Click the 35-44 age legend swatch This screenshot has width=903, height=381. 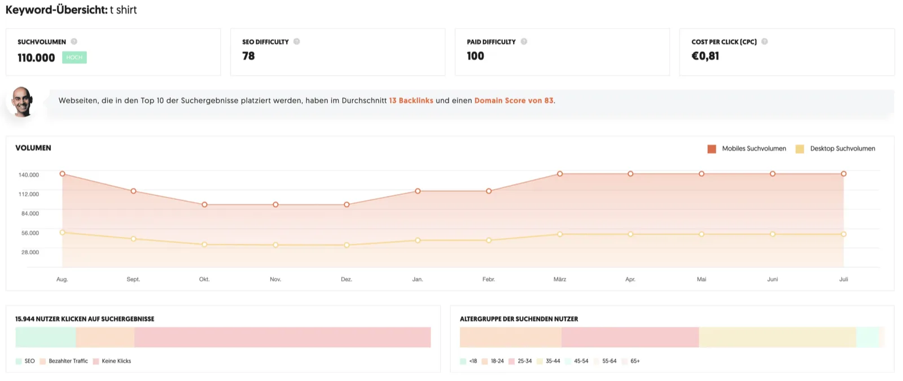[540, 361]
